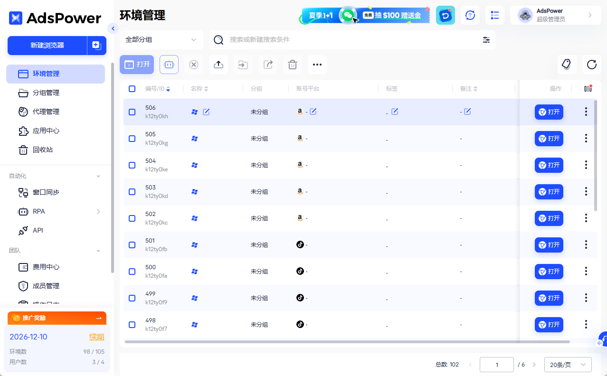The width and height of the screenshot is (607, 376).
Task: Click the share profile toolbar icon
Action: [268, 65]
